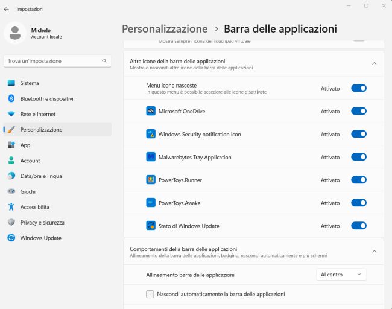Open Windows Update from the sidebar
Image resolution: width=392 pixels, height=309 pixels.
(57, 238)
